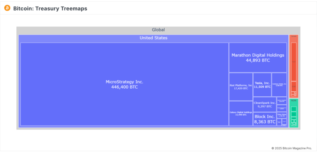Viewport: 317px width, 152px height.
Task: Click the Galaxy Digital Holdings tile
Action: click(x=241, y=113)
